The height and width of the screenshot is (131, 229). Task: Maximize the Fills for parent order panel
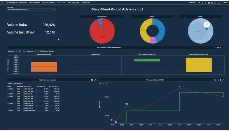[223, 80]
